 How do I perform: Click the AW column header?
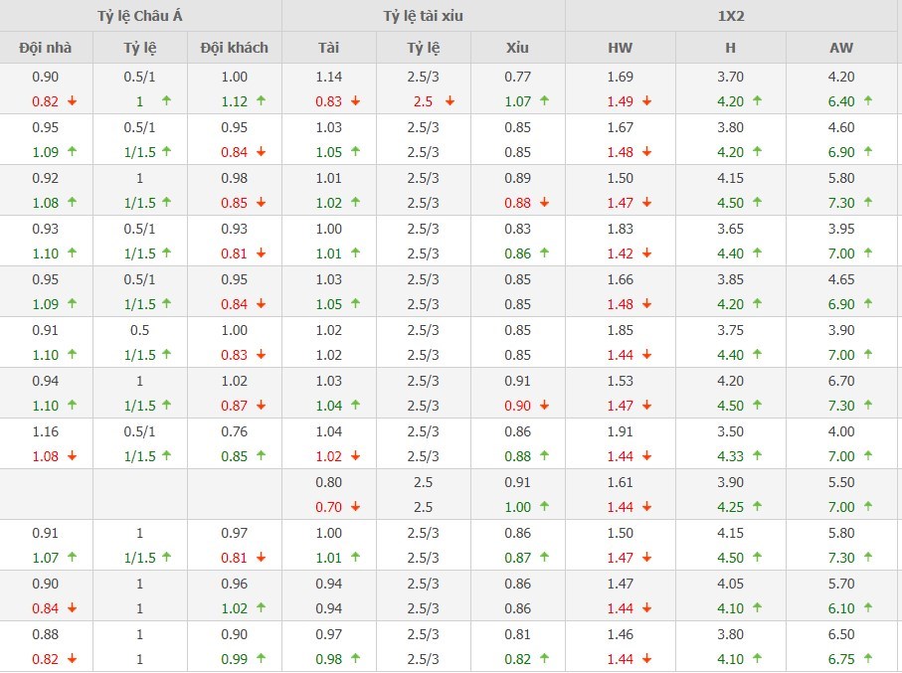840,48
